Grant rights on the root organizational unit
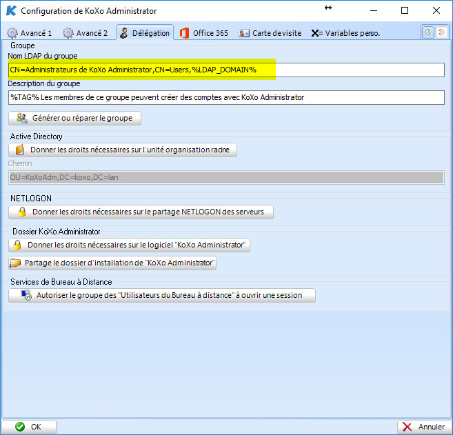The image size is (453, 435). click(123, 150)
